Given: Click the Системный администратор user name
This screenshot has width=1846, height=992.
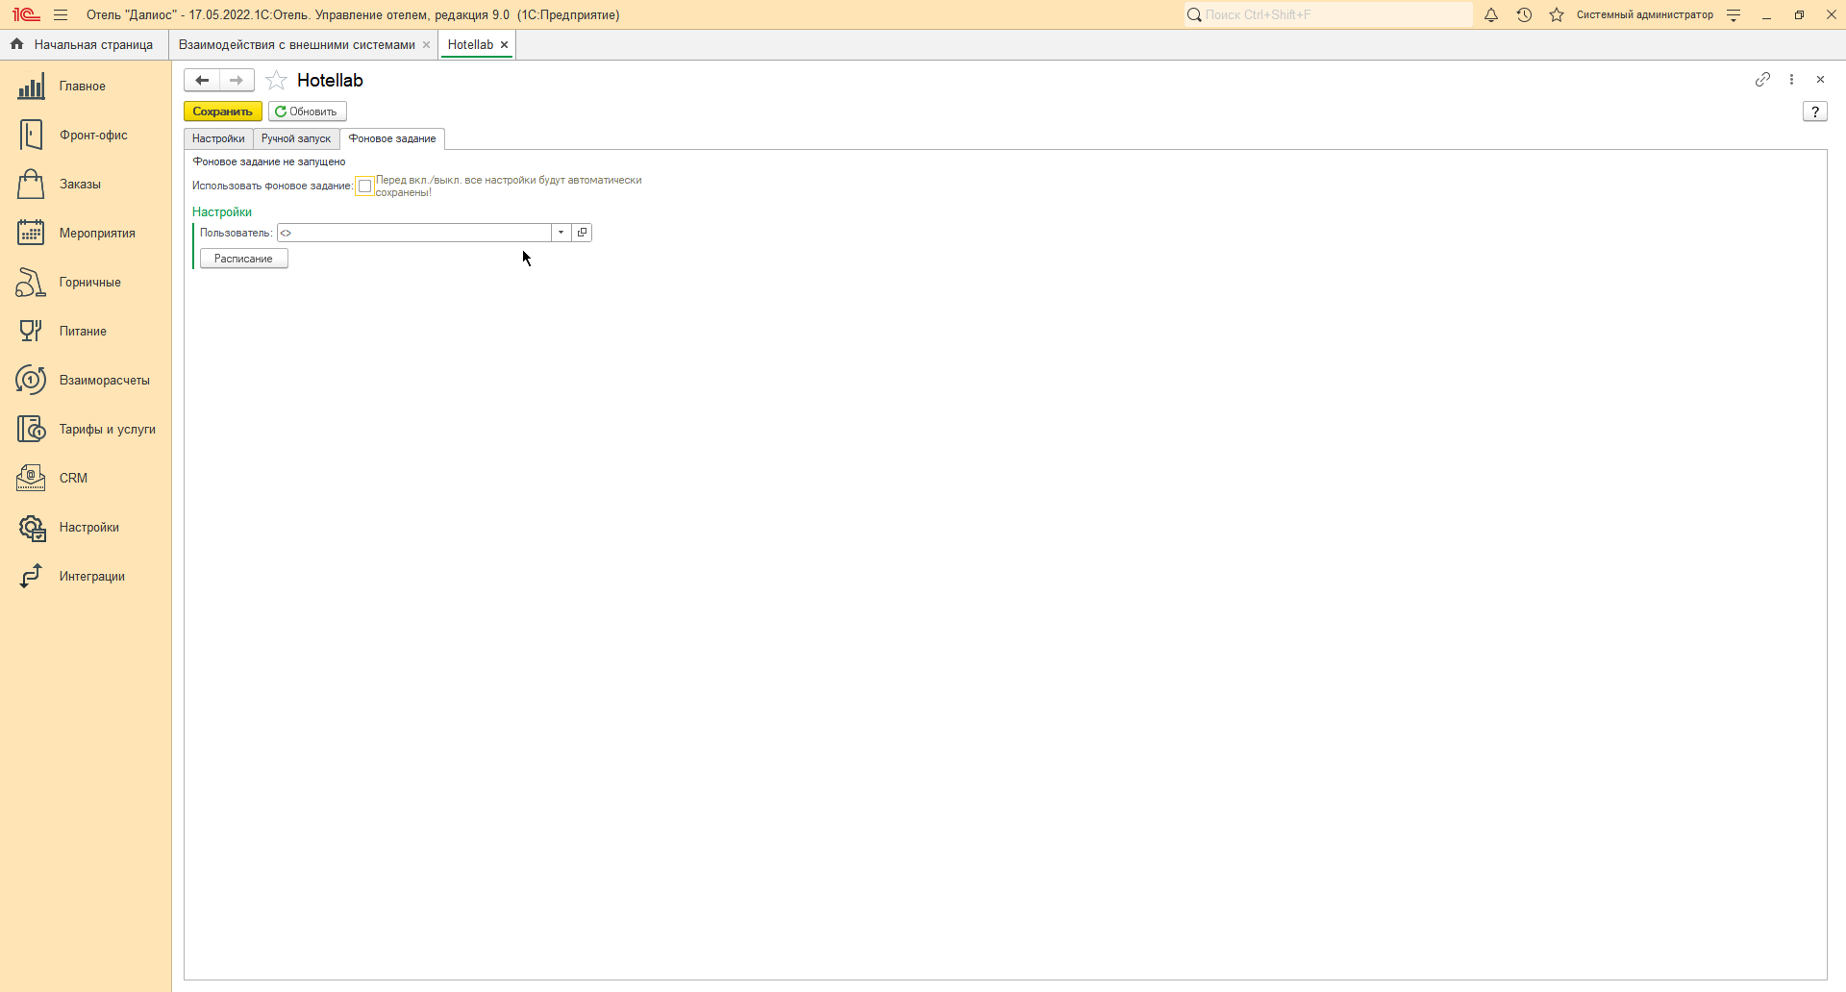Looking at the screenshot, I should (1644, 15).
